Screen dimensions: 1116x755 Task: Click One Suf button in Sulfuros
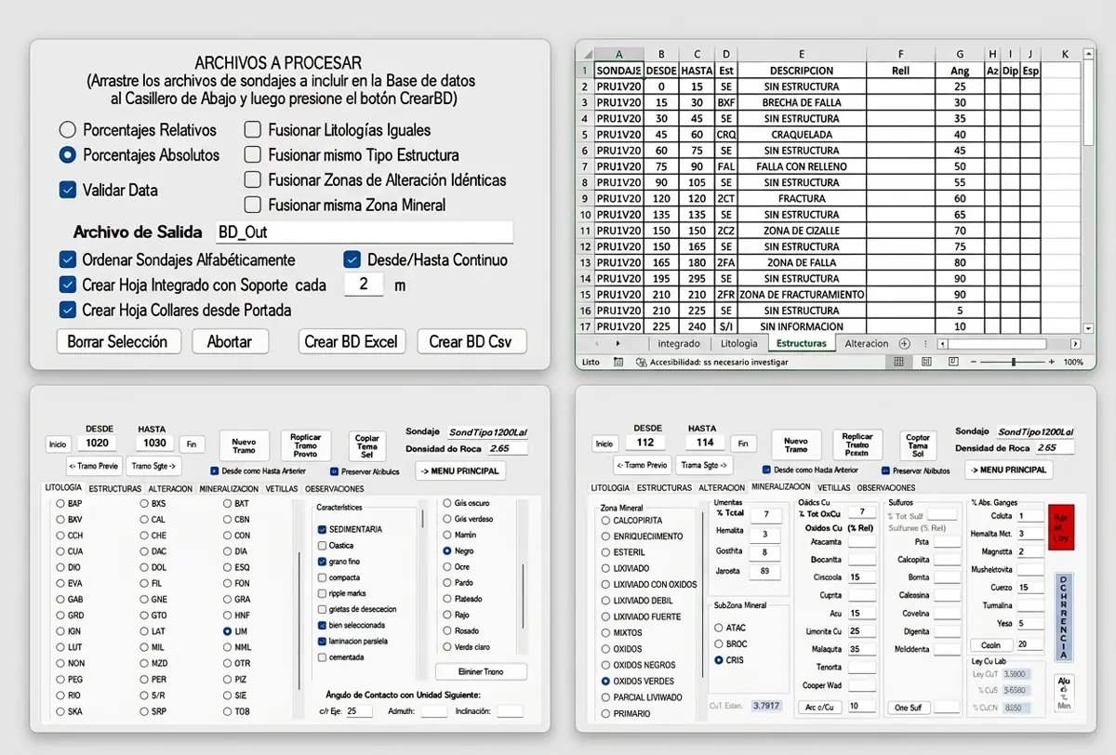(908, 708)
